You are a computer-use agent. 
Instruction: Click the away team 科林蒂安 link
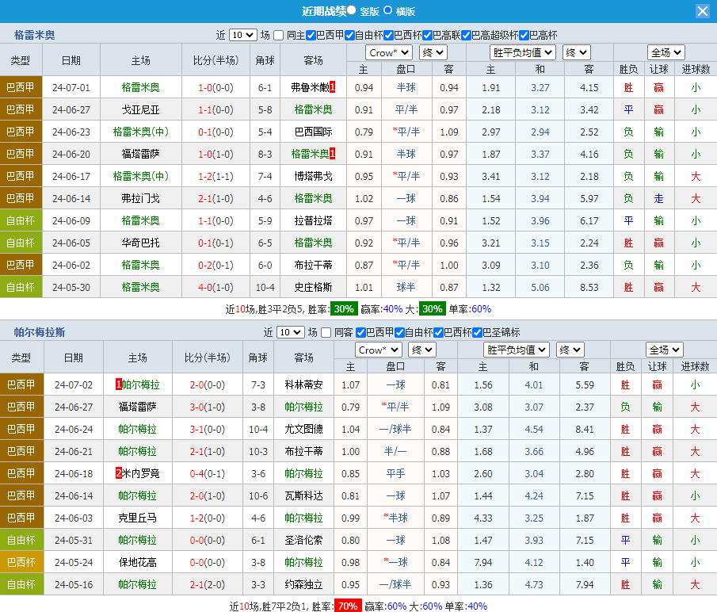(x=303, y=384)
